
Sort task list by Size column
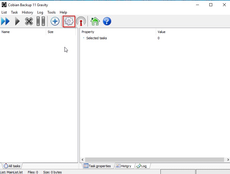61,32
